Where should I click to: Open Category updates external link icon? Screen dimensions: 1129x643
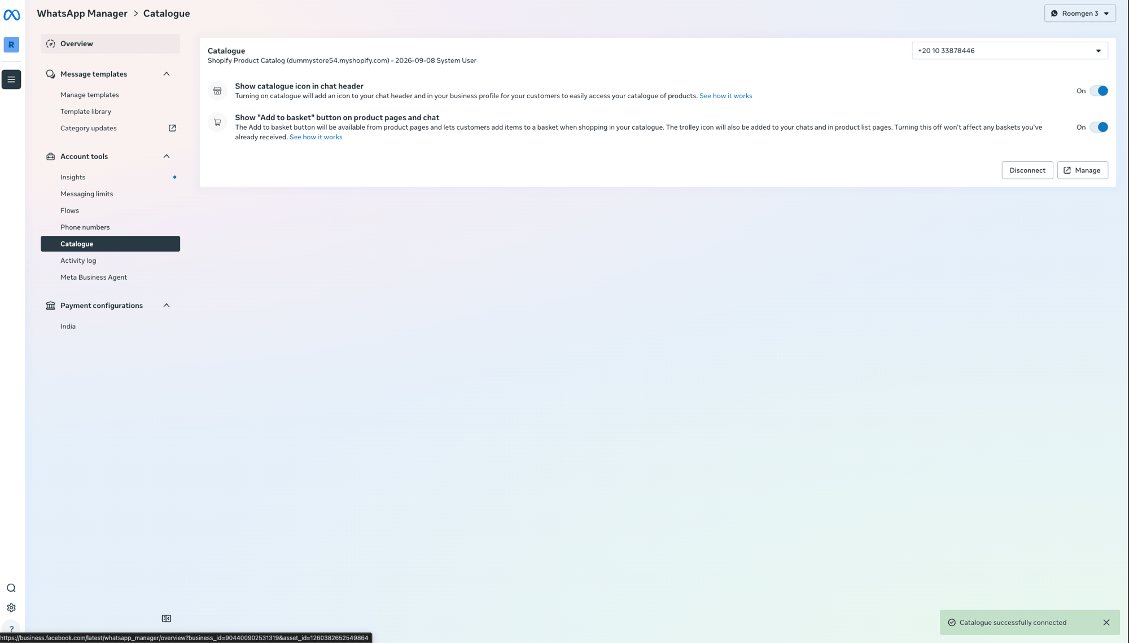[172, 128]
